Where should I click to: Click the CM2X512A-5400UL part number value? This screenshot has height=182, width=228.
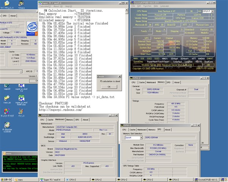(158, 155)
